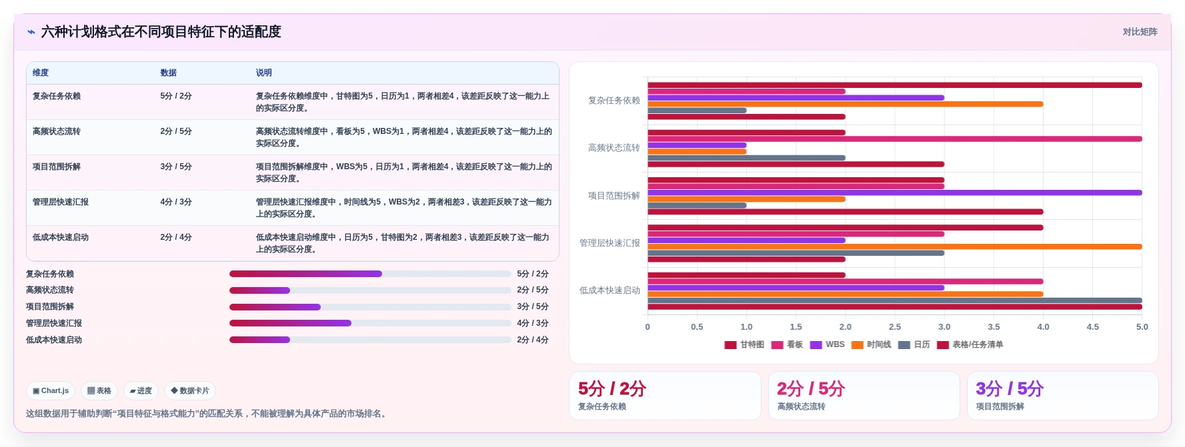
Task: Click the 4.5 tick on the chart x-axis
Action: coord(1092,327)
